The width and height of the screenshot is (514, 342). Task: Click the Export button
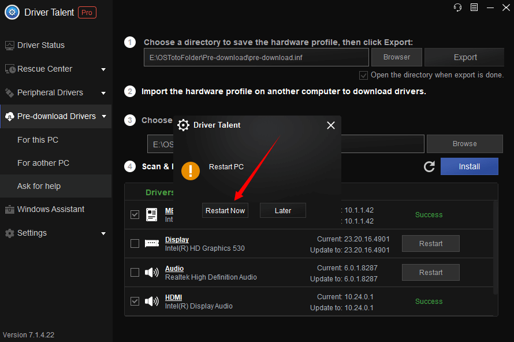465,57
